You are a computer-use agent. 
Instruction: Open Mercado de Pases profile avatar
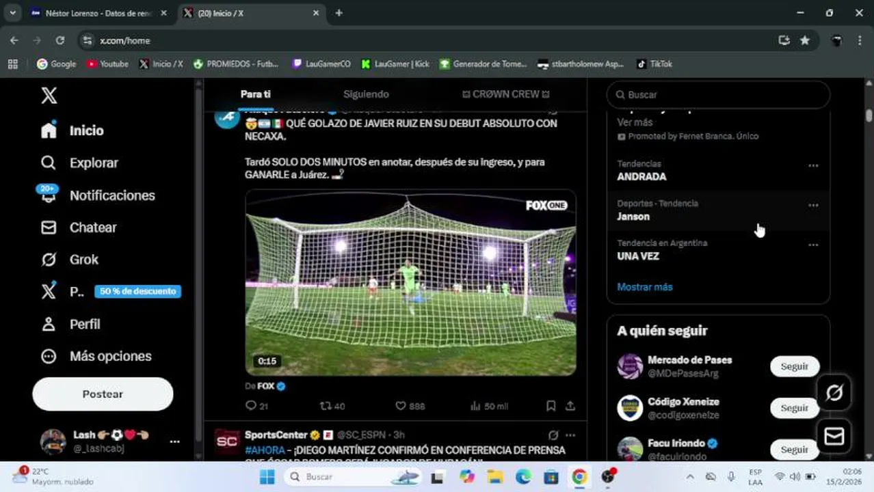click(630, 366)
